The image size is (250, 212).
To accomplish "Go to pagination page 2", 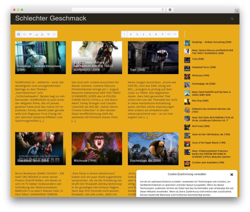I will (x=130, y=34).
